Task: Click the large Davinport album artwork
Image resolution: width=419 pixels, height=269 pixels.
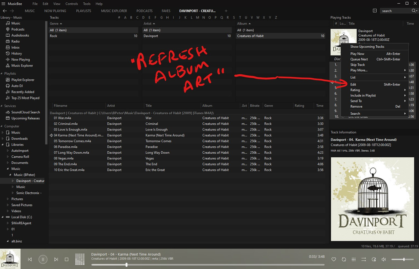Action: [x=372, y=199]
